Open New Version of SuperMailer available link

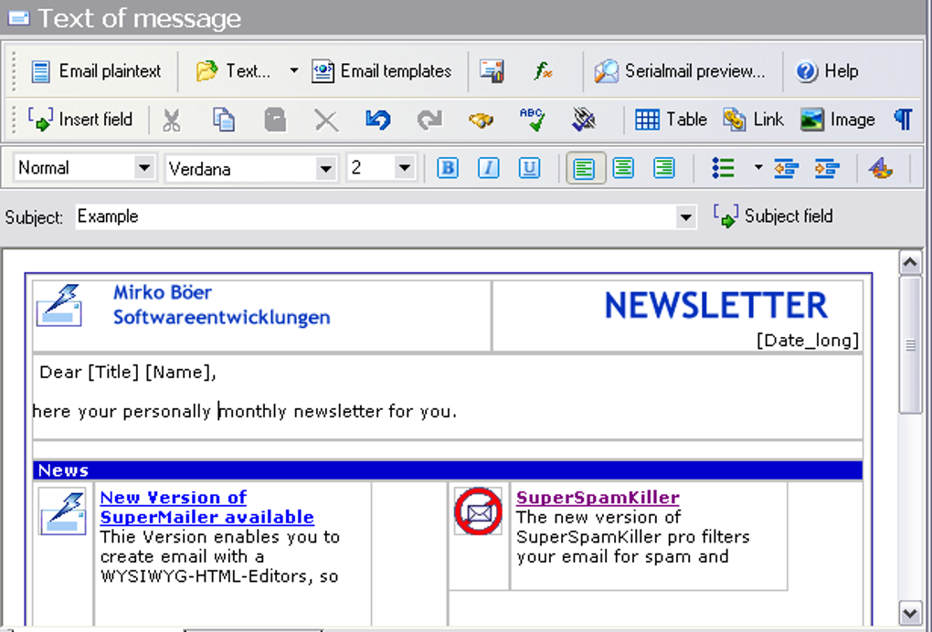click(x=207, y=507)
